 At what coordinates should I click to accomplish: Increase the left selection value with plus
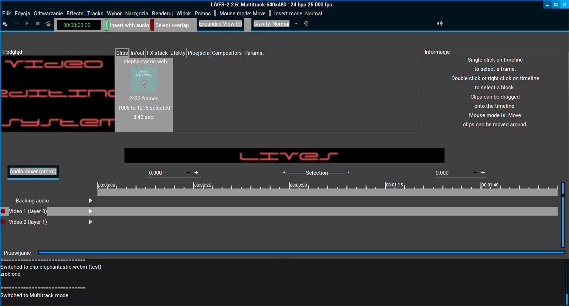click(x=196, y=173)
